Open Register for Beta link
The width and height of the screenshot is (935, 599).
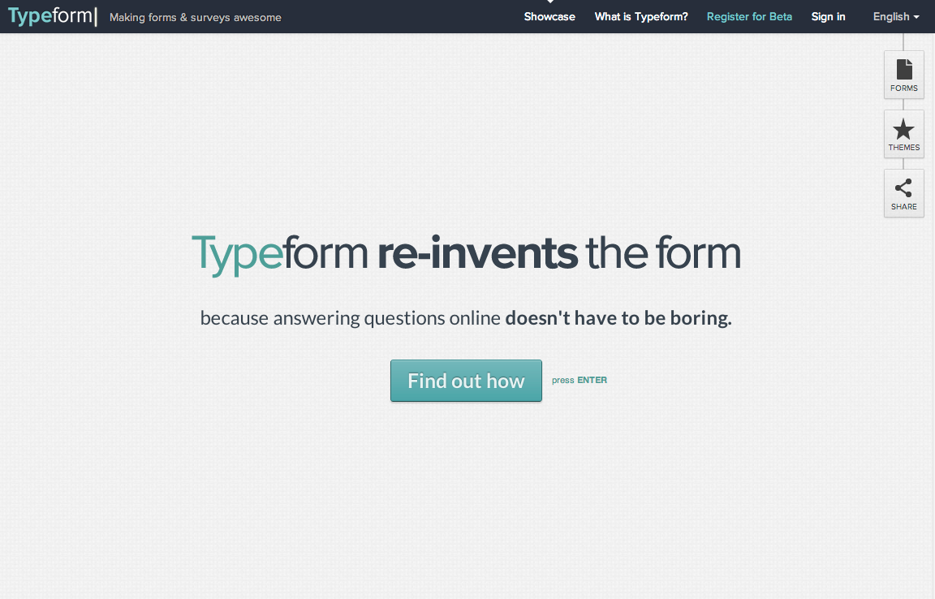(x=749, y=17)
